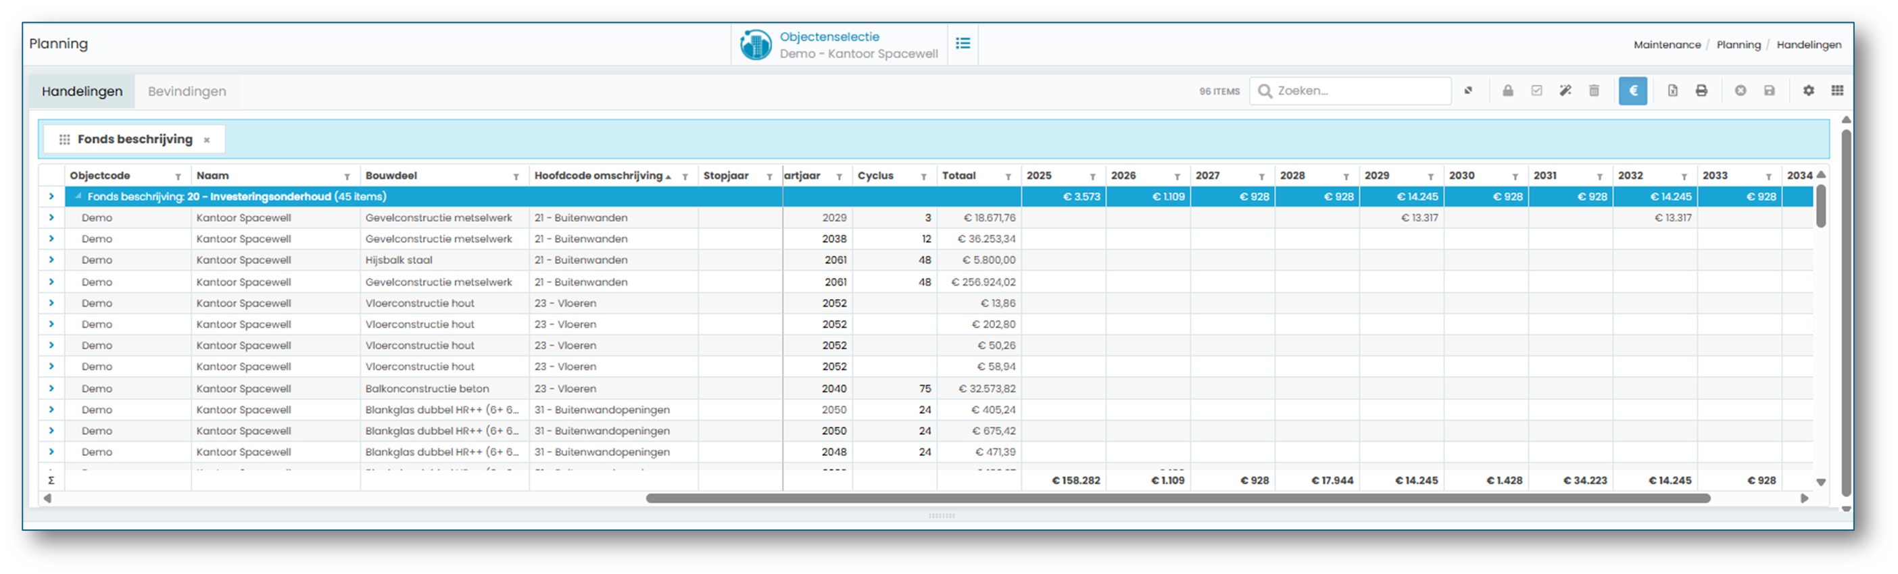Expand the Gevelconstructie metselwerk row with start year 2029
The image size is (1898, 574).
click(51, 218)
